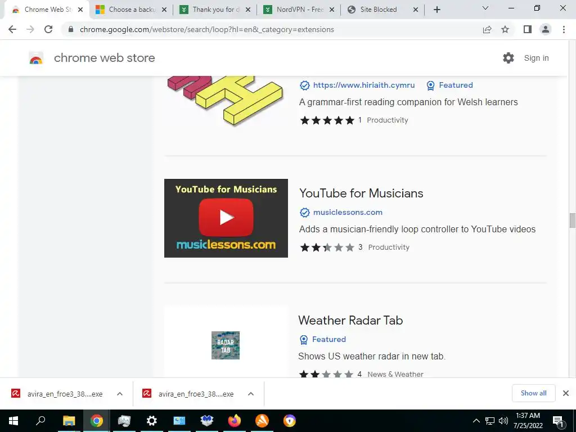Image resolution: width=576 pixels, height=432 pixels.
Task: Reload the Chrome Web Store page
Action: click(x=48, y=29)
